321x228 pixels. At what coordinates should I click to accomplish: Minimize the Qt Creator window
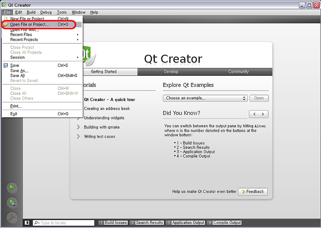tap(302, 5)
